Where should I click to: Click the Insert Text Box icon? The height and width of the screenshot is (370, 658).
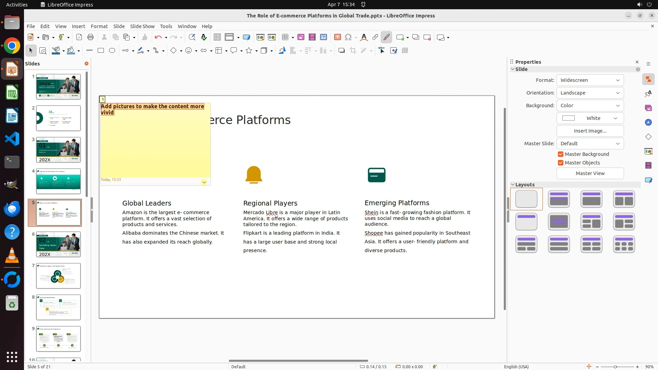(x=337, y=37)
